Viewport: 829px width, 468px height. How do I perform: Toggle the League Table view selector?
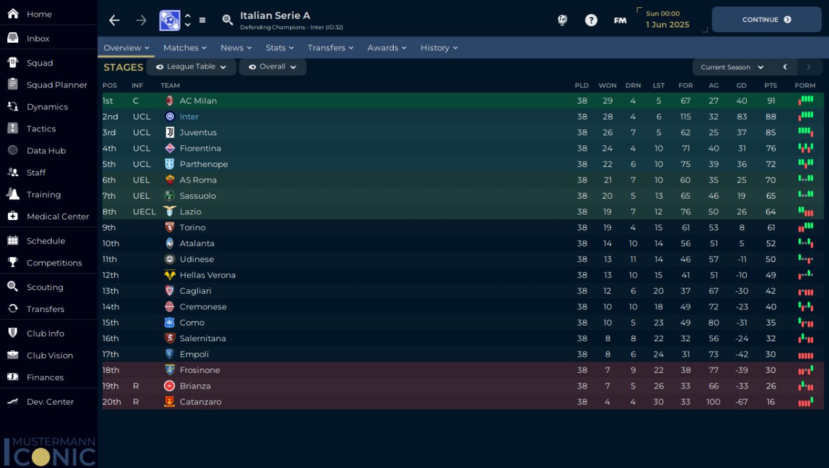pos(191,67)
